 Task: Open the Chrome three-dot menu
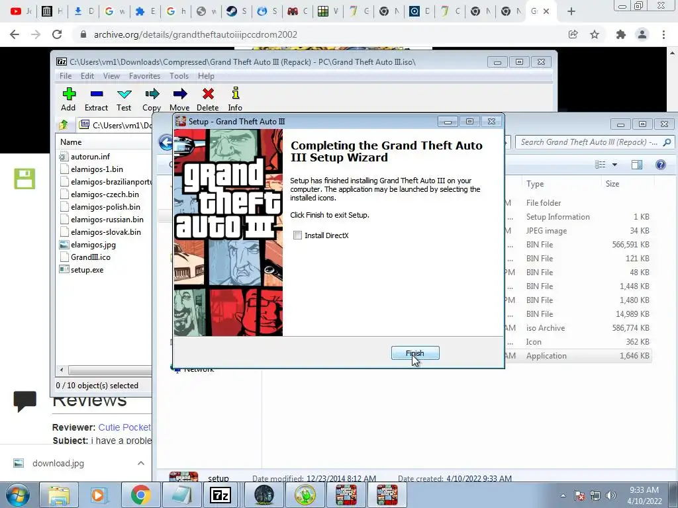[663, 34]
